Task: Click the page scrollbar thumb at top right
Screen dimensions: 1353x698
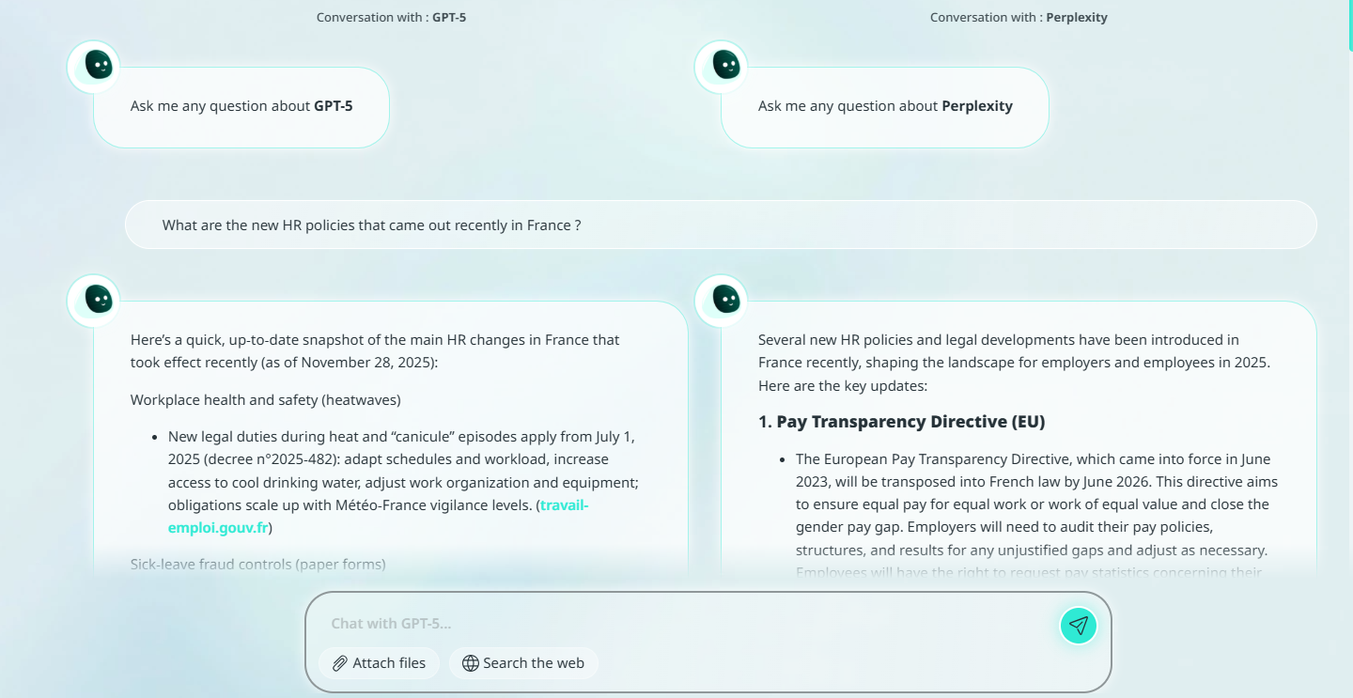Action: [x=1349, y=23]
